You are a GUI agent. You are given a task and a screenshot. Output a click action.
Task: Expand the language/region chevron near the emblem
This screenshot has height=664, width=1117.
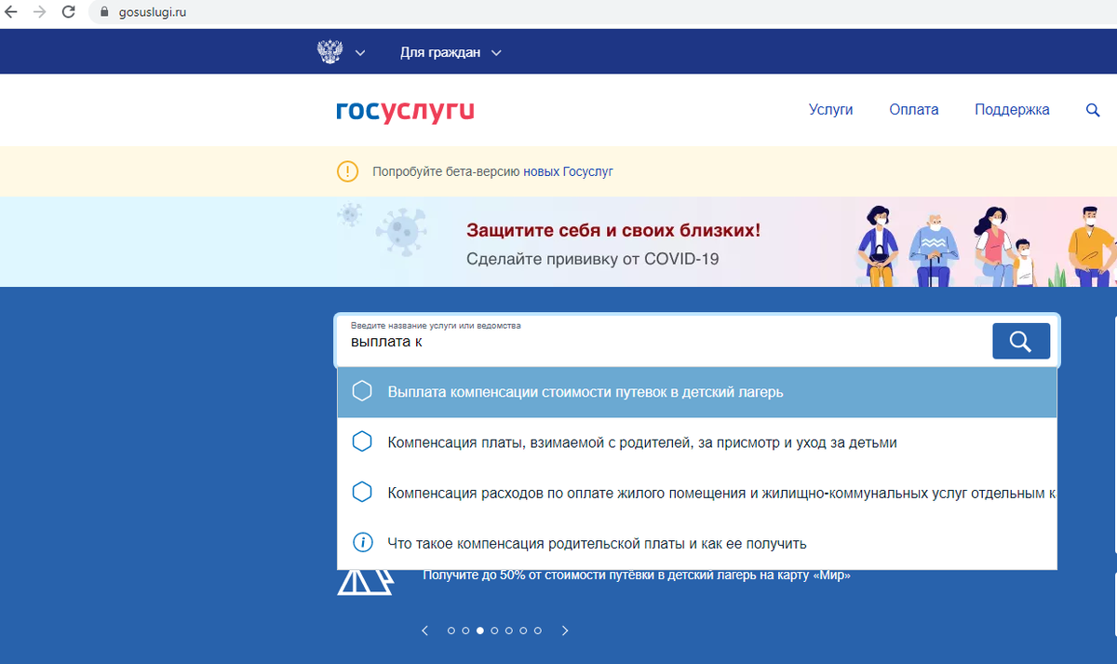click(360, 52)
